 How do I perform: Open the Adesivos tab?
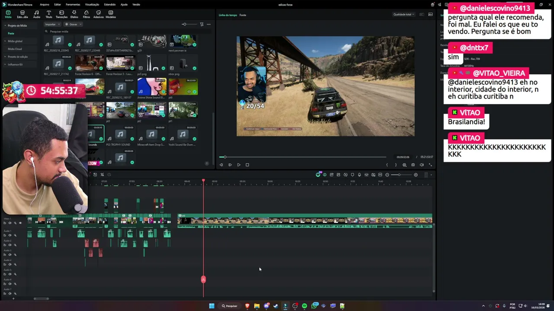tap(99, 14)
